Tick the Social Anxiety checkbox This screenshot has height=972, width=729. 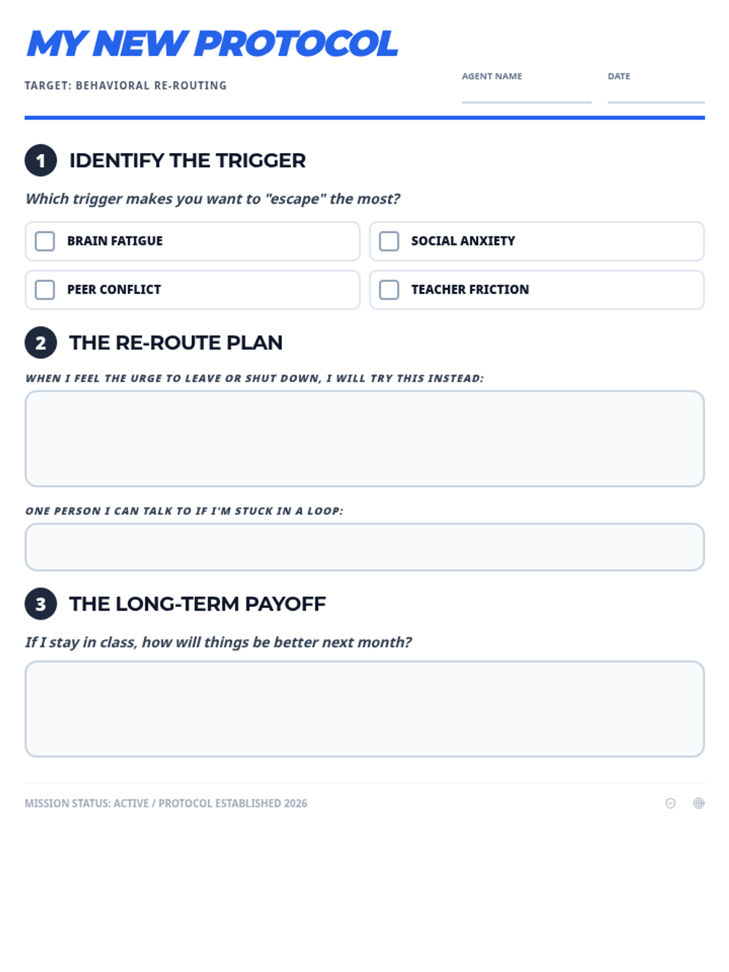click(x=389, y=241)
